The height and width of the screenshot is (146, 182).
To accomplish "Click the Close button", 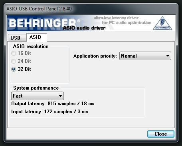I will click(161, 134).
